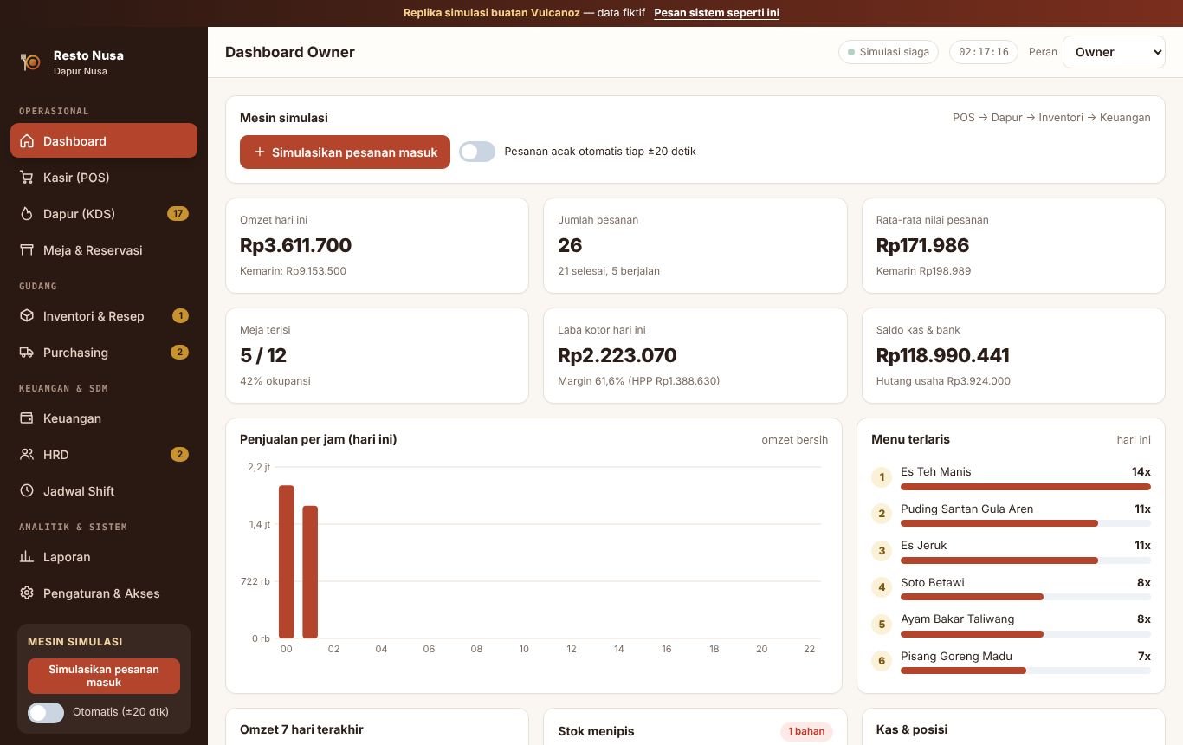
Task: Go to Meja & Reservasi page
Action: pyautogui.click(x=104, y=250)
